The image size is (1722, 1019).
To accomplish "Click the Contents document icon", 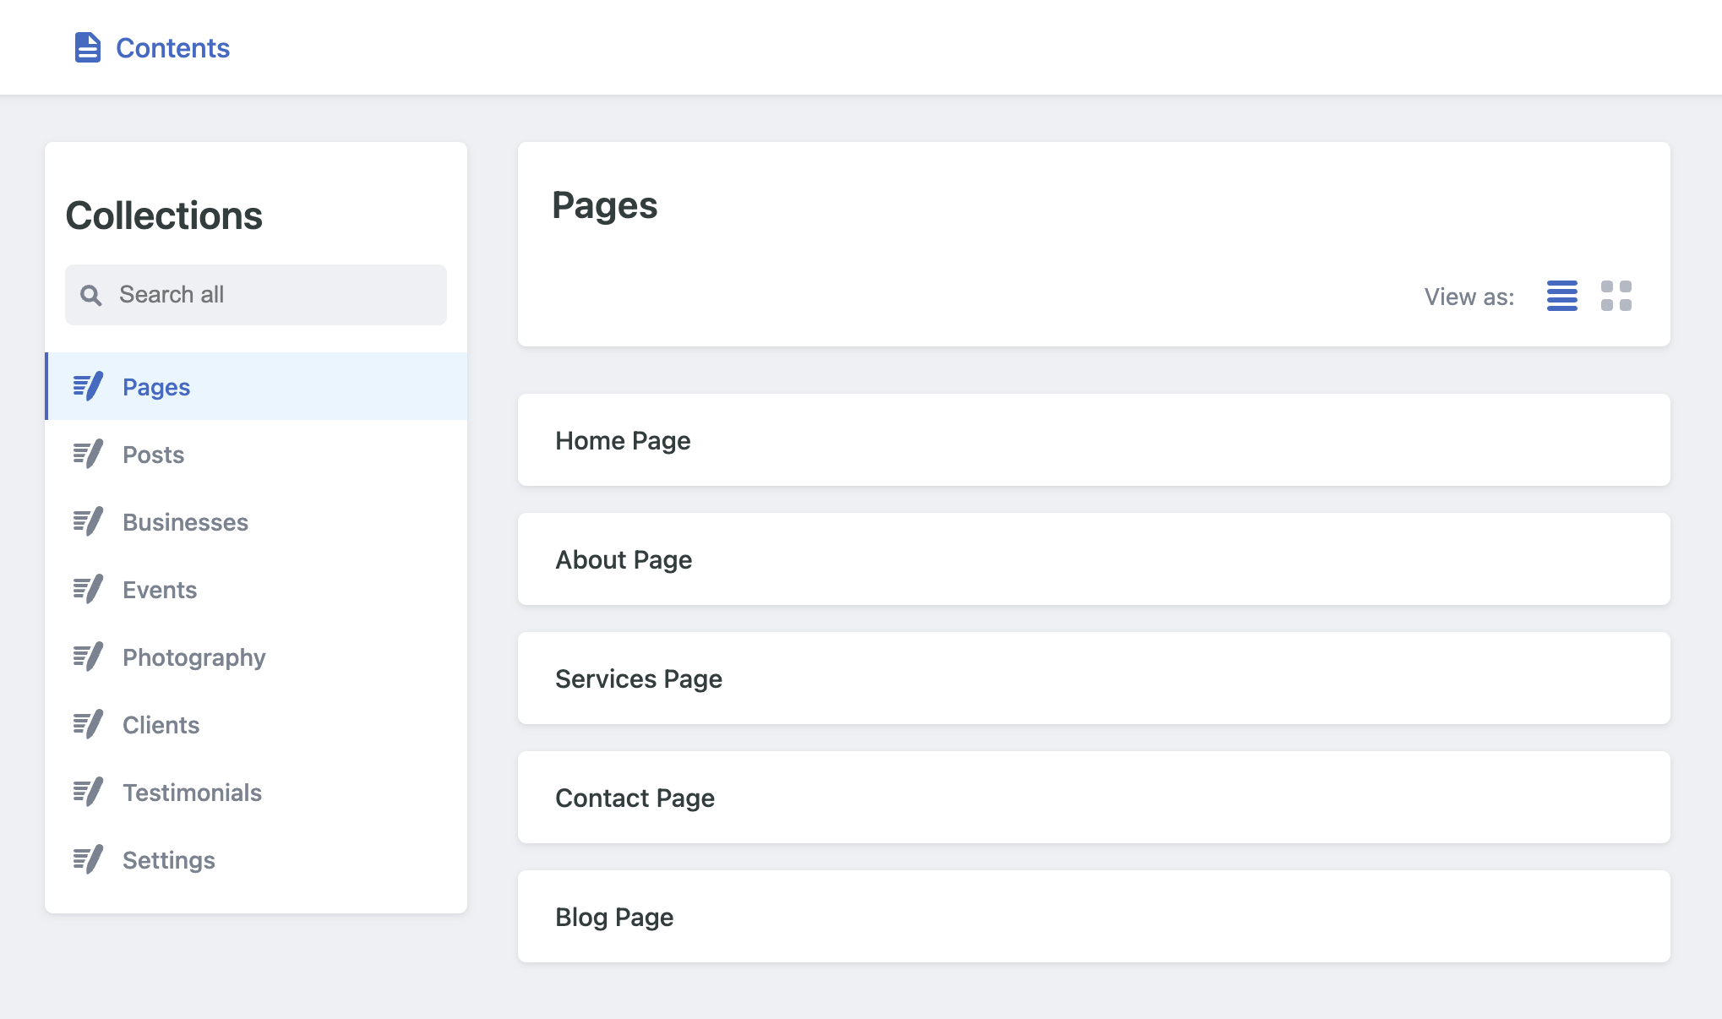I will pyautogui.click(x=88, y=47).
